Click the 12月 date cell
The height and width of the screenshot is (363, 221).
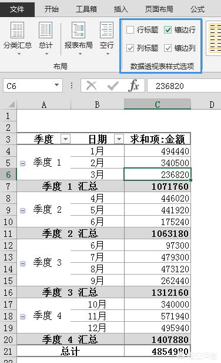tap(97, 328)
